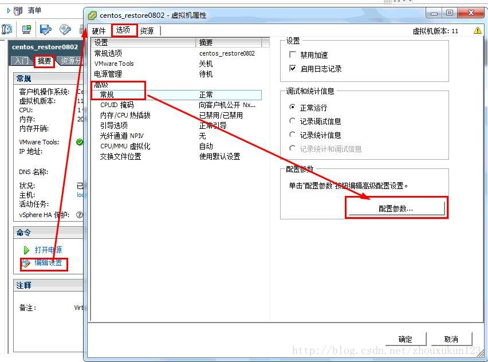Toggle the 启用日志记录 checkbox

(x=293, y=68)
